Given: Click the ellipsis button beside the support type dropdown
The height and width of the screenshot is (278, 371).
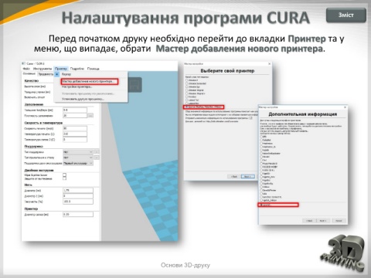Looking at the screenshot, I should (x=97, y=152).
